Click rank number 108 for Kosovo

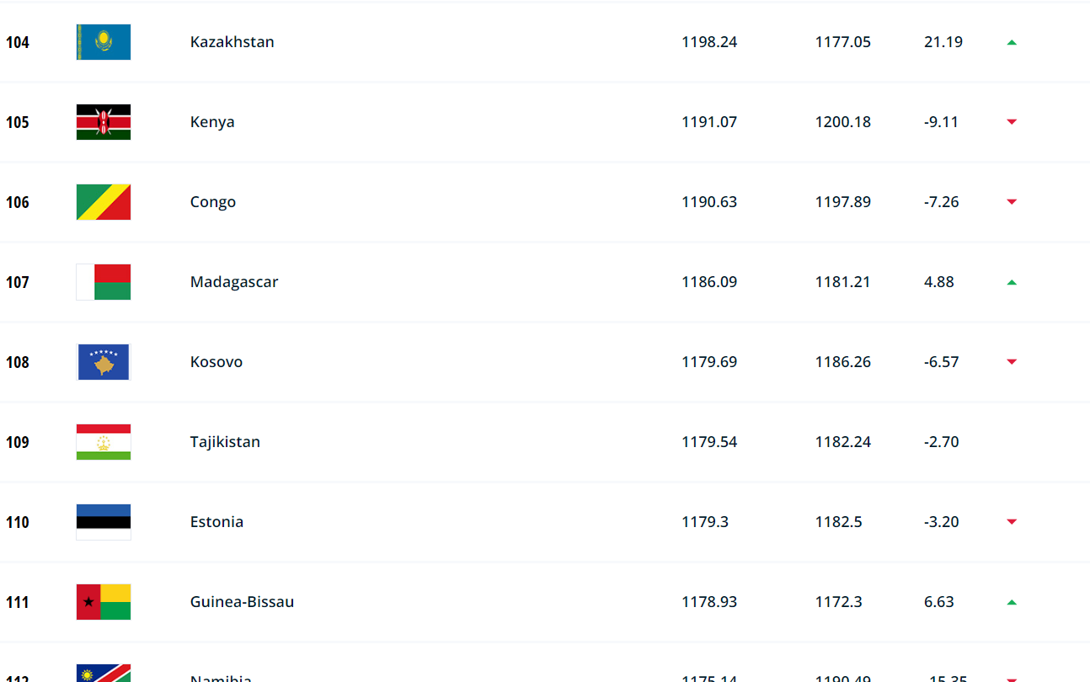(18, 362)
